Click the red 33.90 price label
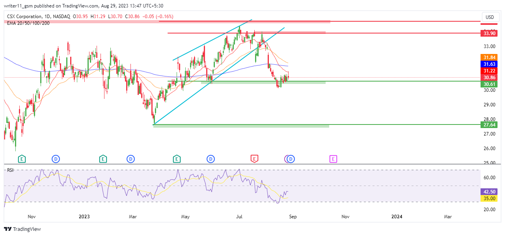The image size is (505, 236). tap(489, 33)
